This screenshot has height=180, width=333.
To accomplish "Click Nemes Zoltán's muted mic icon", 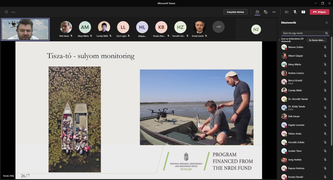I will 325,47.
